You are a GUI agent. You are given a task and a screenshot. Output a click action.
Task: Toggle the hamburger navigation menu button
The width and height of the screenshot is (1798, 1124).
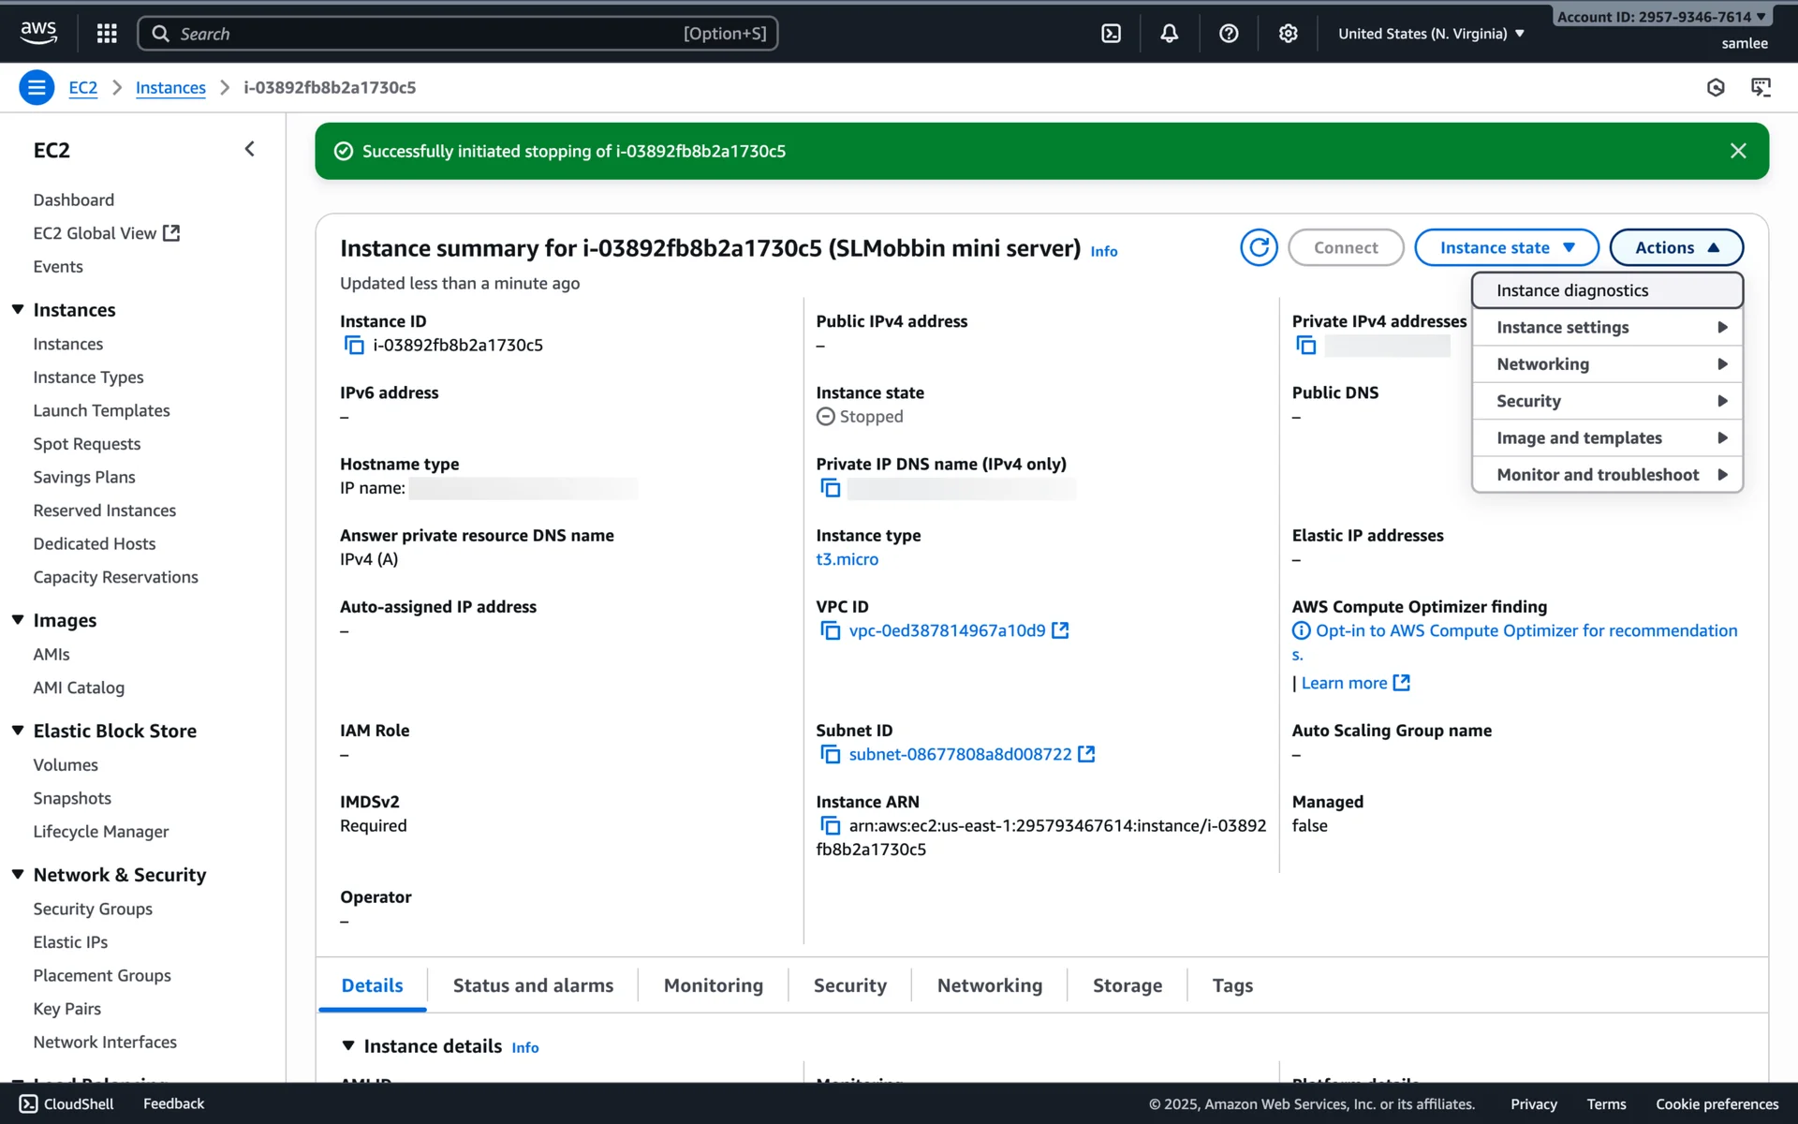click(x=37, y=87)
